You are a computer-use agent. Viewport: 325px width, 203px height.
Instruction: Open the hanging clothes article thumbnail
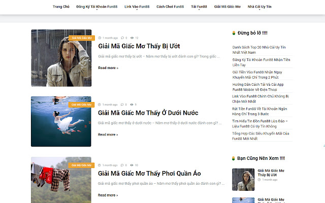[61, 180]
